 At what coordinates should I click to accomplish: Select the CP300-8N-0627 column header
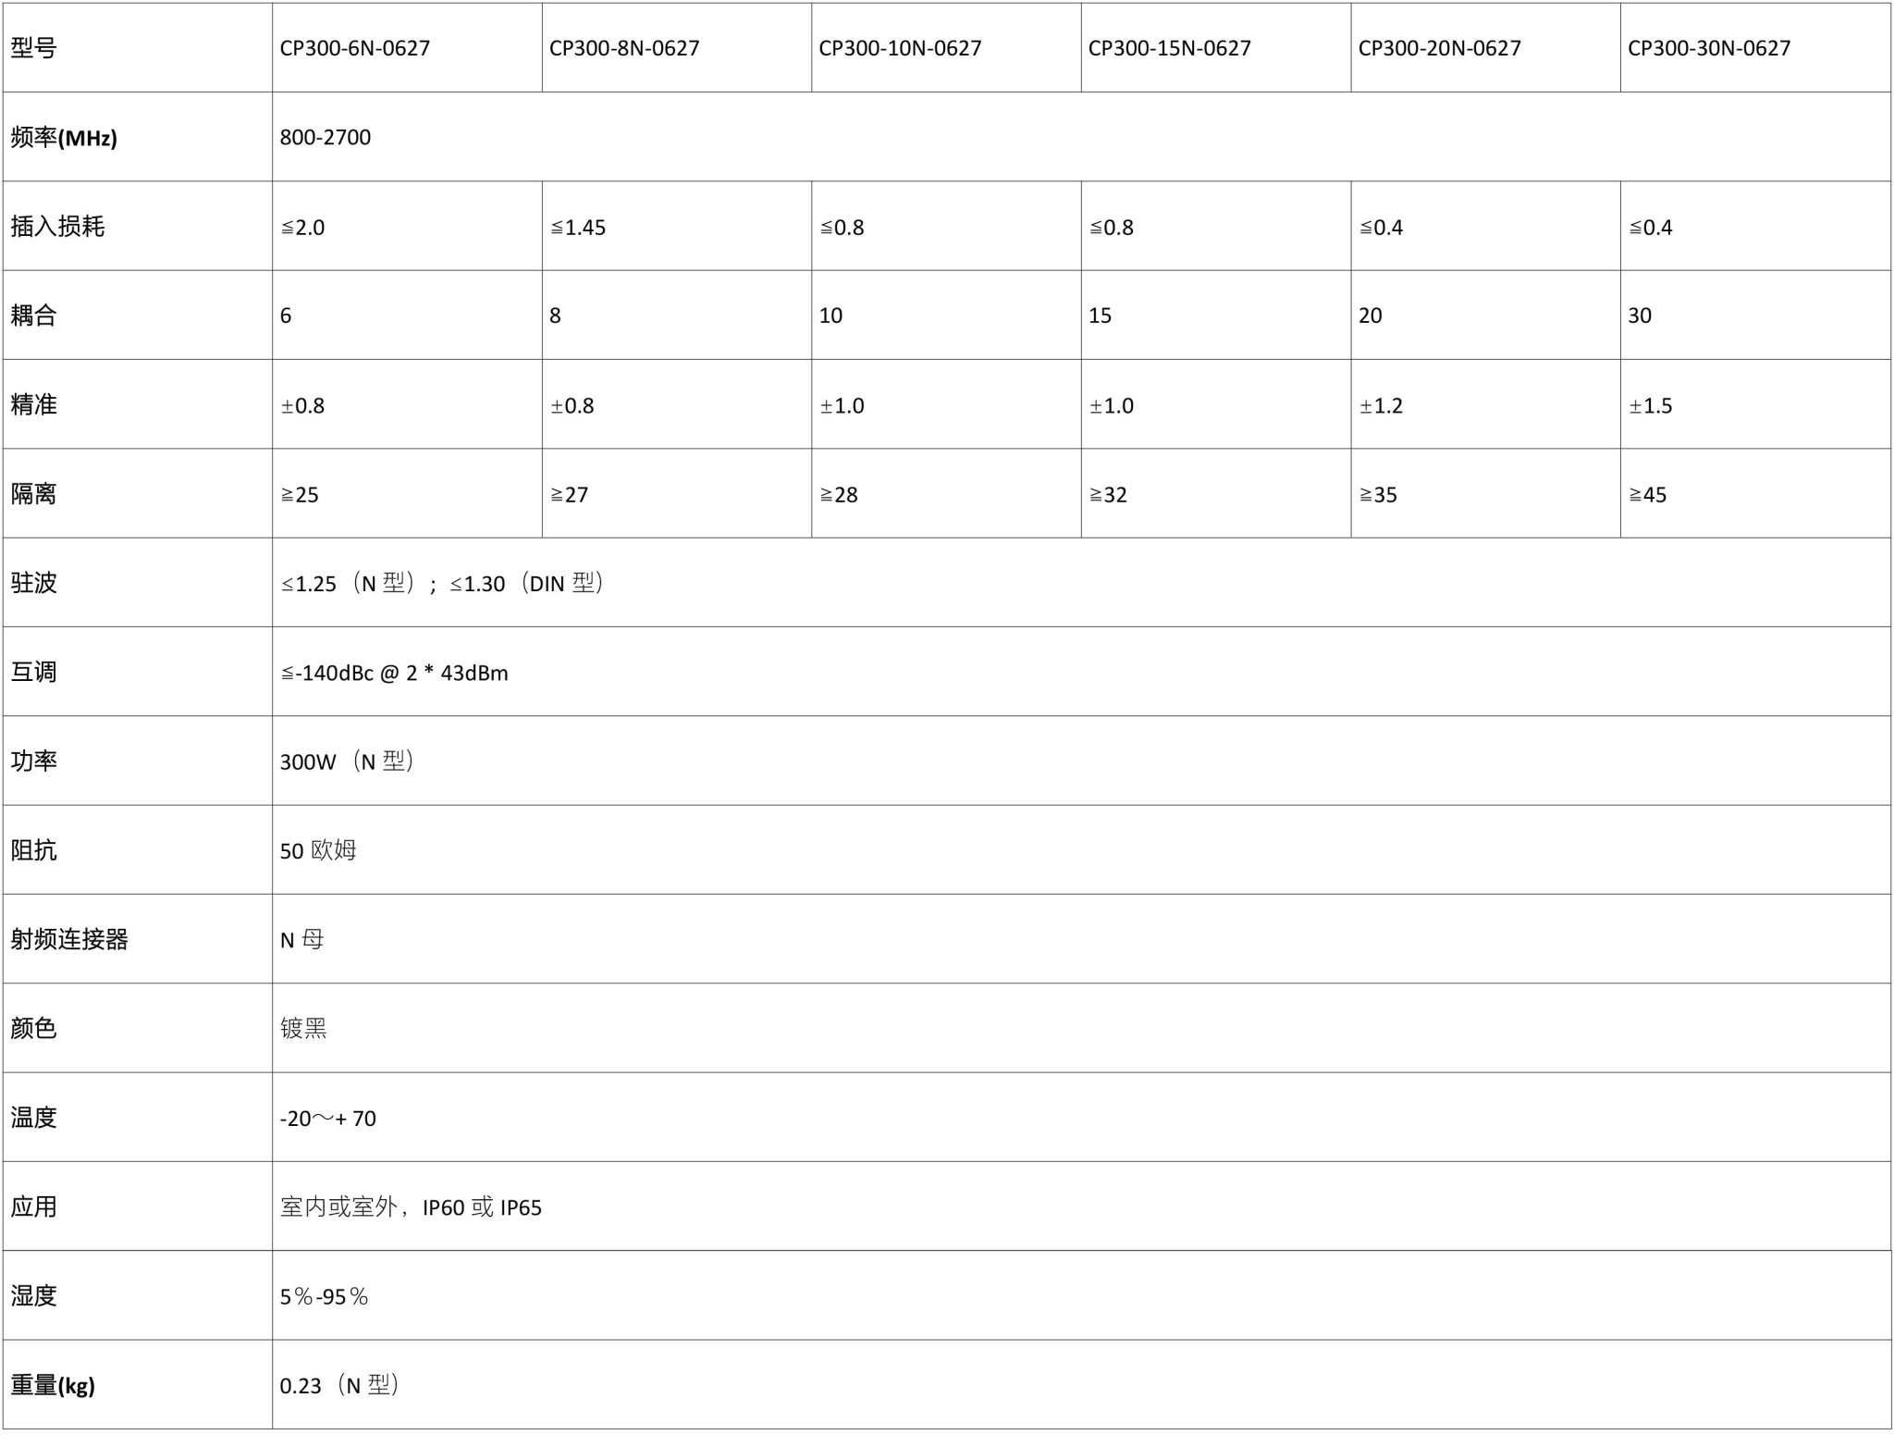[677, 47]
